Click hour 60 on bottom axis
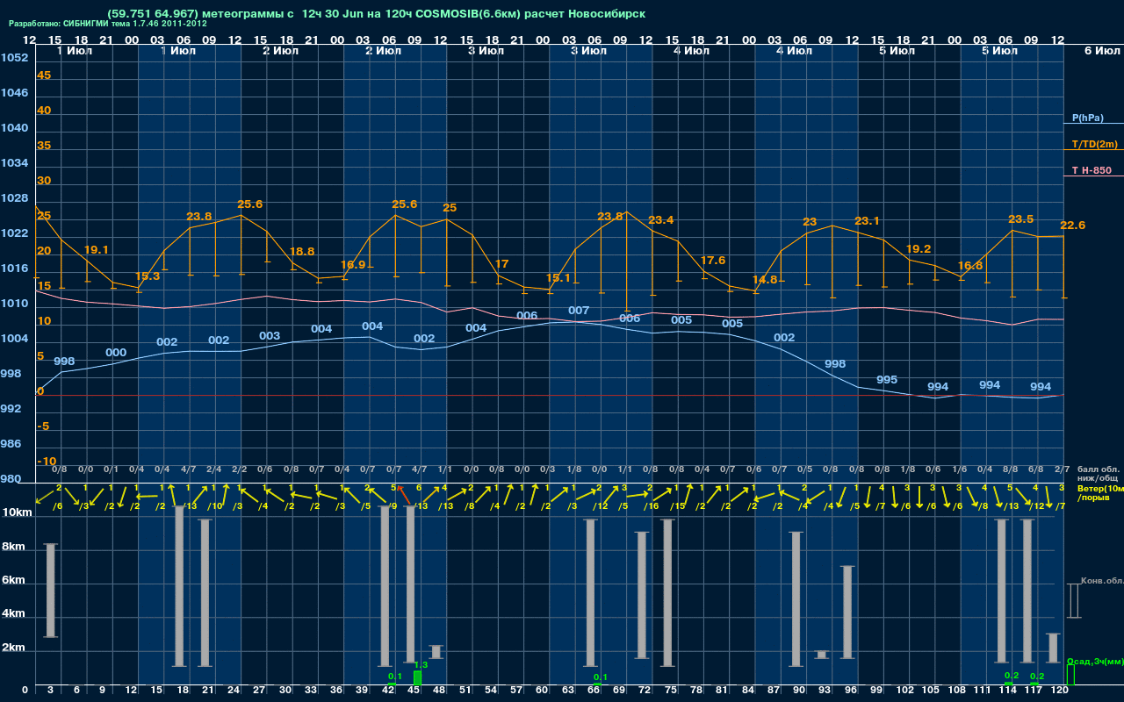 pos(543,691)
